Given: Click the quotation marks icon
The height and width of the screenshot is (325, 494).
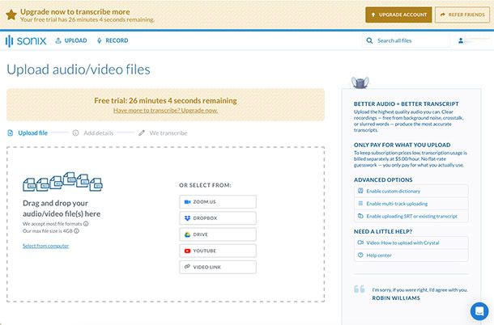Looking at the screenshot, I should tap(360, 289).
